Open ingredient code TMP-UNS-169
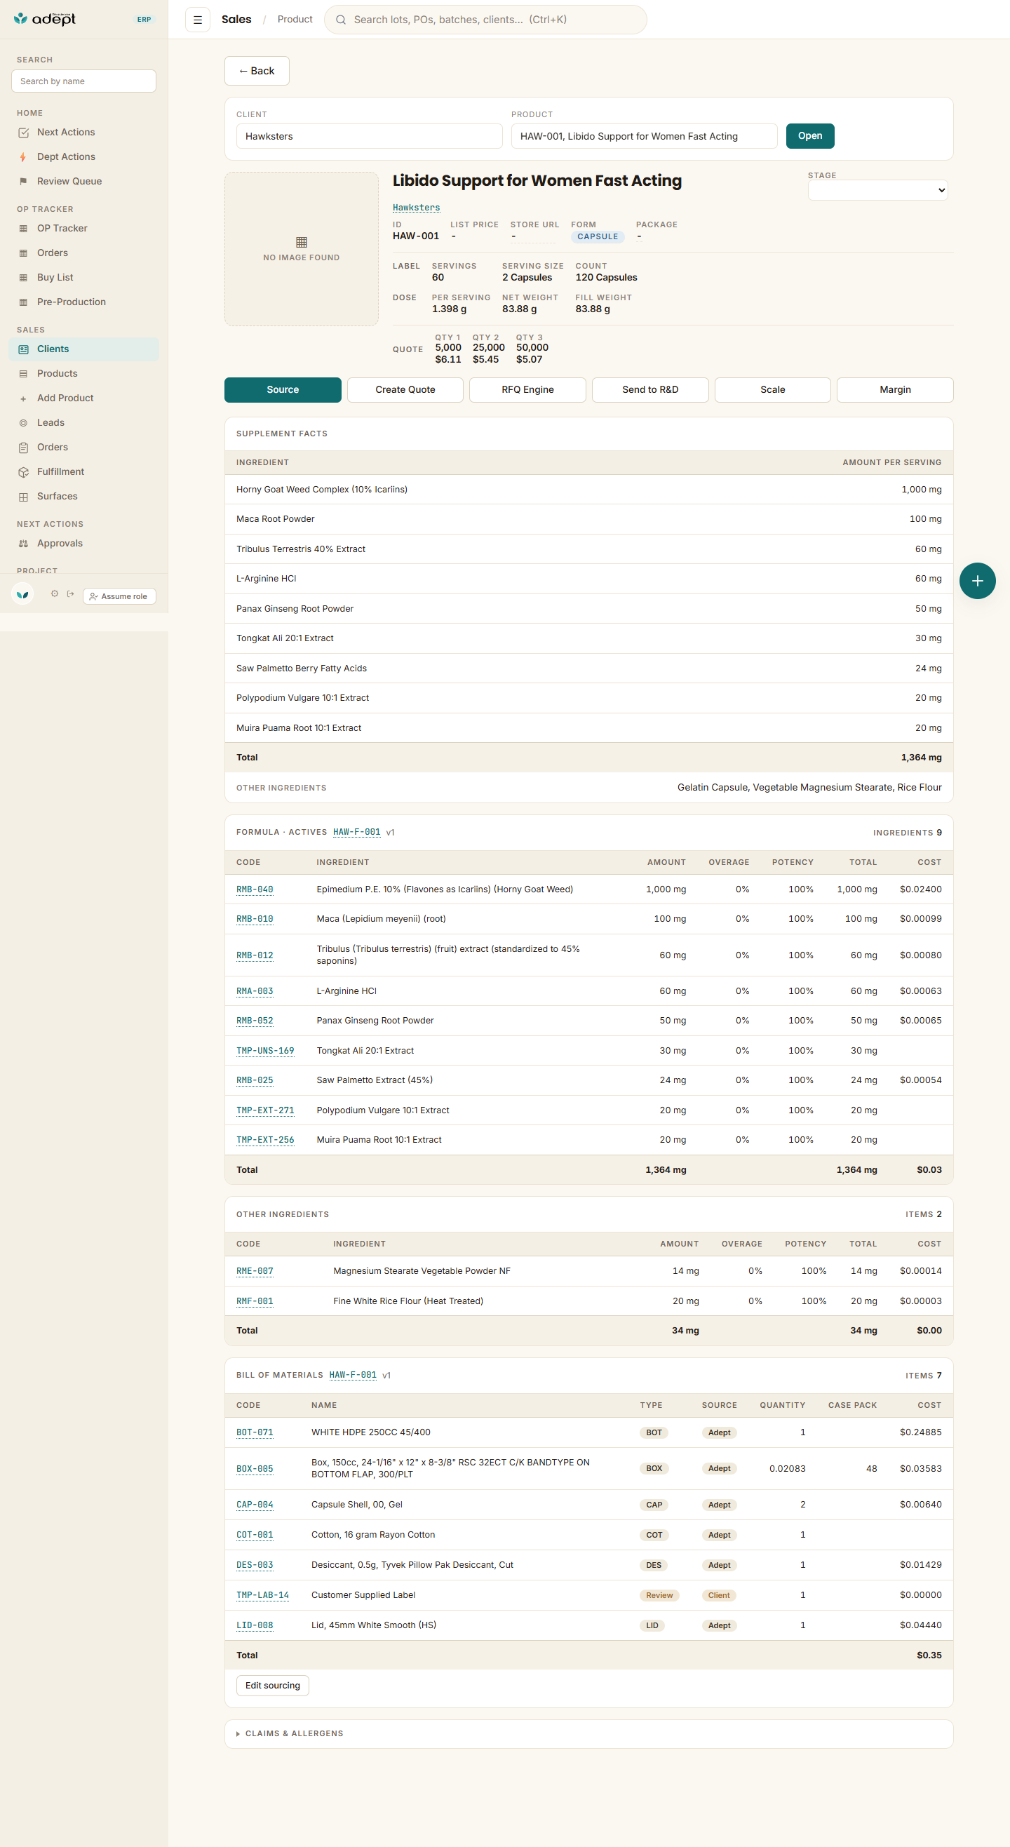 (265, 1051)
